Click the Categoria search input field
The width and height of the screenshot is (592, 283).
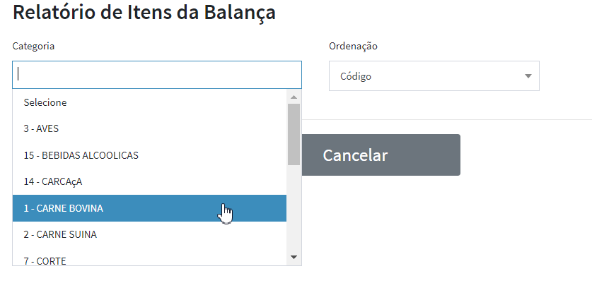[x=157, y=75]
